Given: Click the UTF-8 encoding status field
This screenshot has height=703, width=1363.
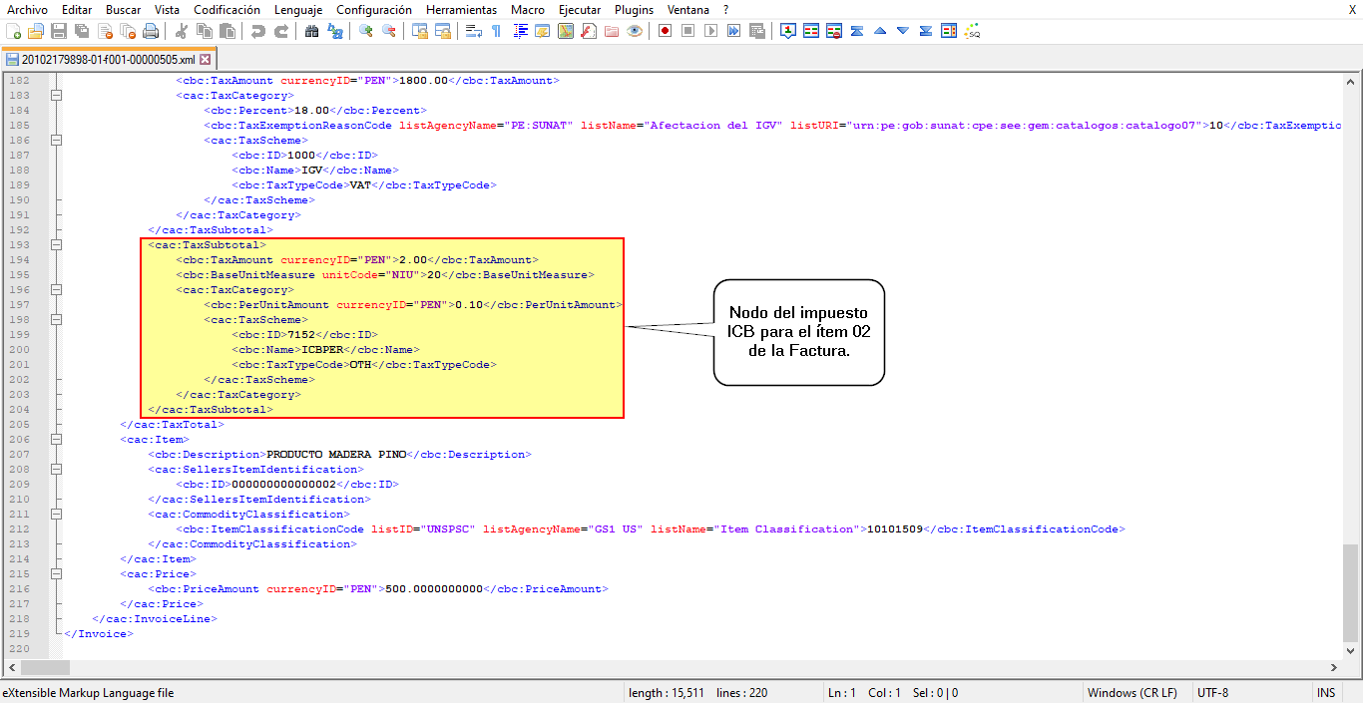Looking at the screenshot, I should tap(1212, 692).
